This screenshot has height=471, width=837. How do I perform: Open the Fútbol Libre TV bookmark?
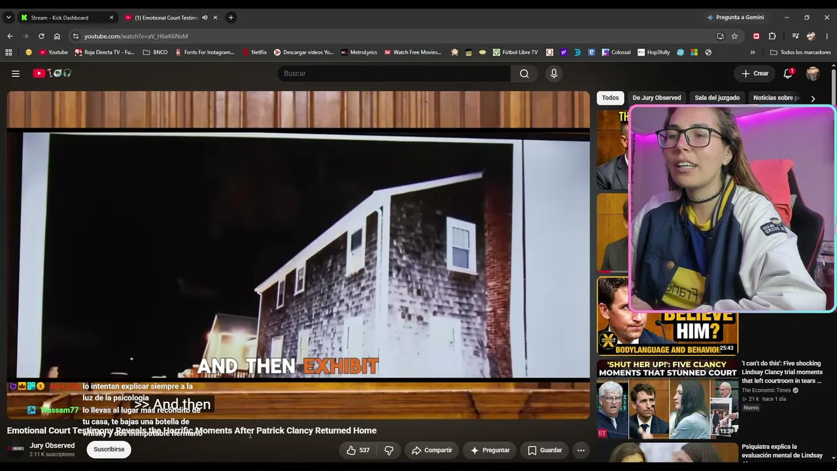click(x=515, y=52)
